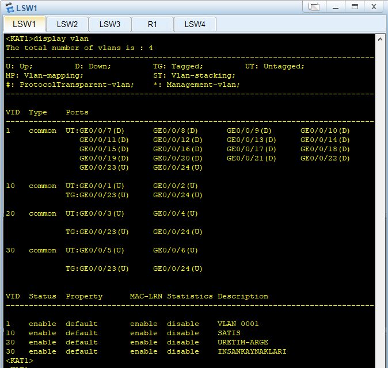Go to the LSW4 tab
The height and width of the screenshot is (368, 388).
pos(195,24)
